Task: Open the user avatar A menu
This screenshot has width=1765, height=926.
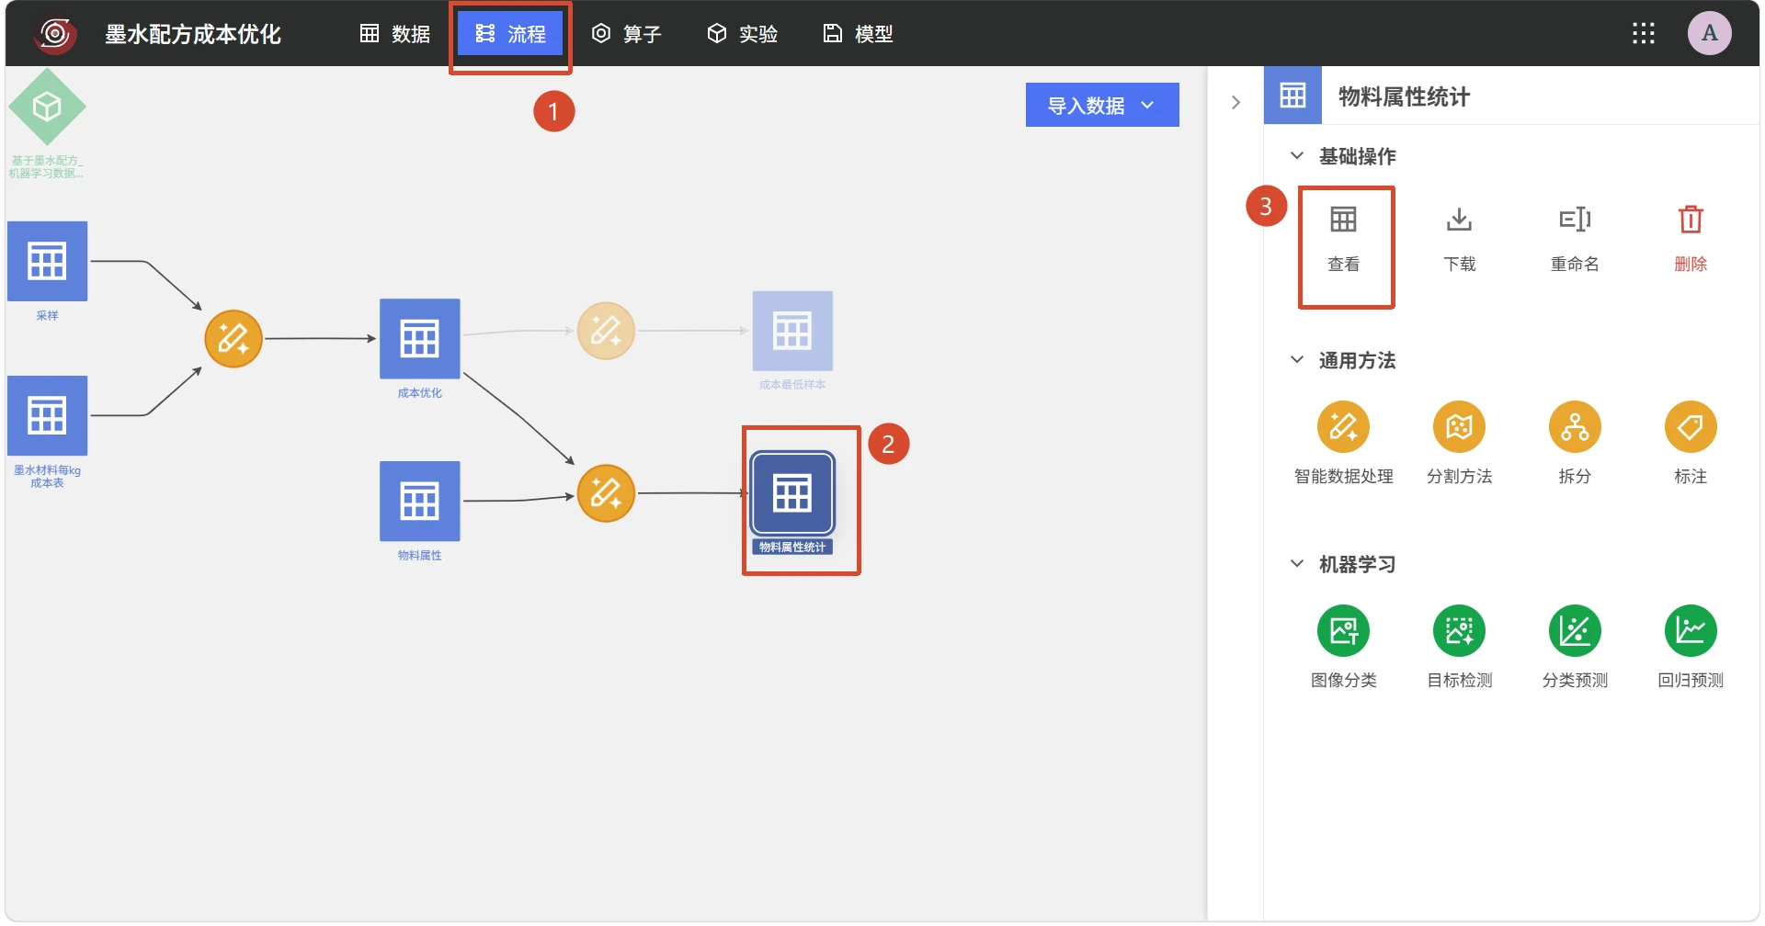Action: [1710, 33]
